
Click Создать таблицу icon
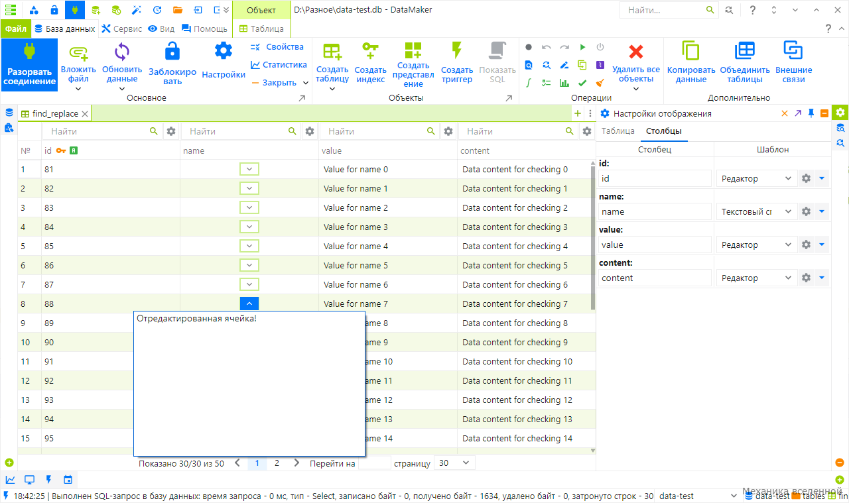click(332, 52)
